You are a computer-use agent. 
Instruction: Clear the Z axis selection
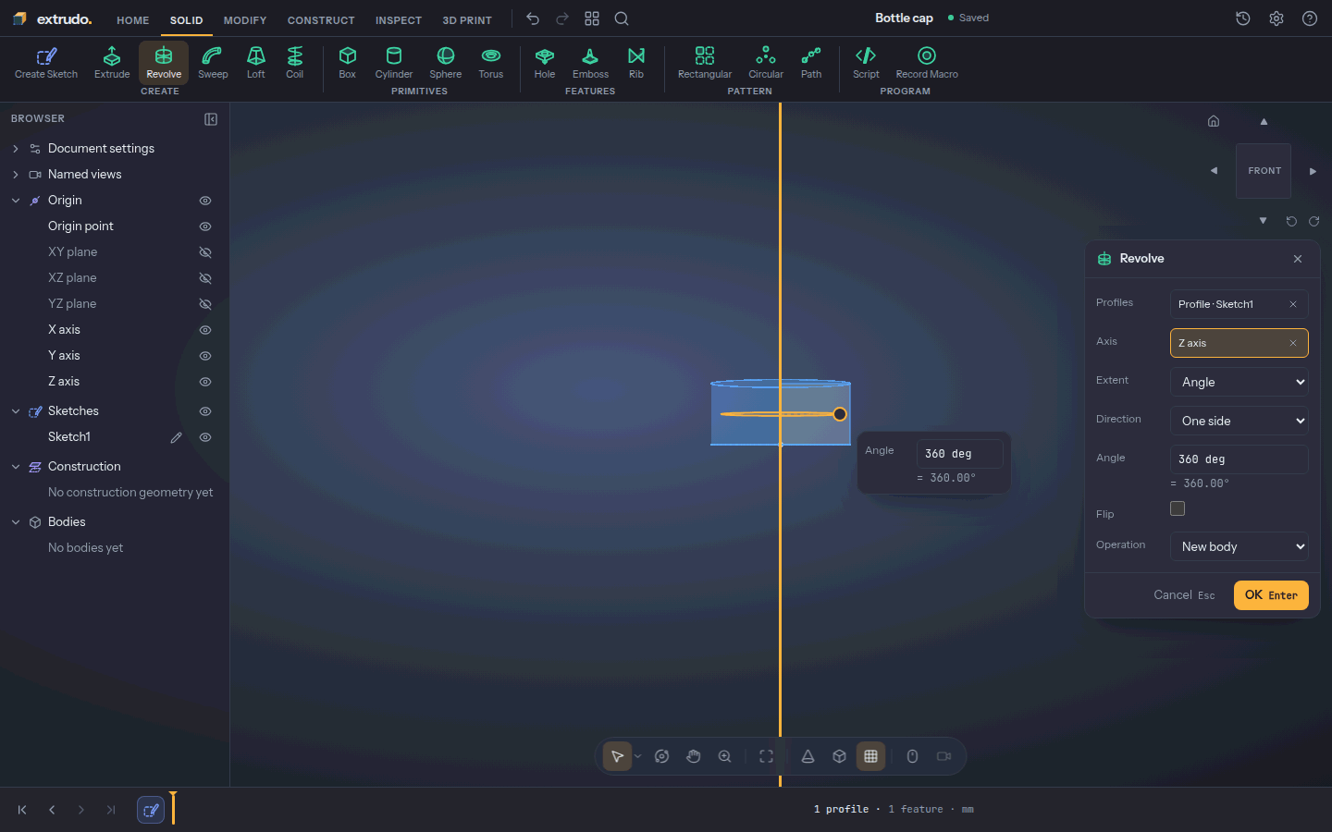1293,343
